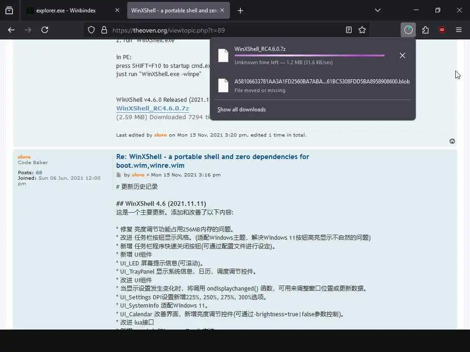Viewport: 470px width, 352px height.
Task: Open tracking protection shield info
Action: click(x=91, y=30)
